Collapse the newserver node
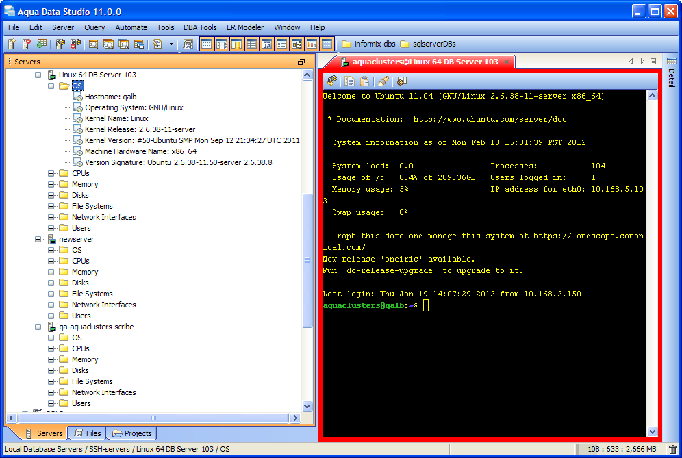 [x=38, y=239]
